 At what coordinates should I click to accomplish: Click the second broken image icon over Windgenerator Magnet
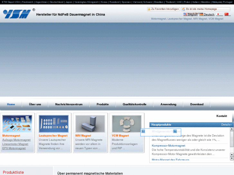(175, 131)
